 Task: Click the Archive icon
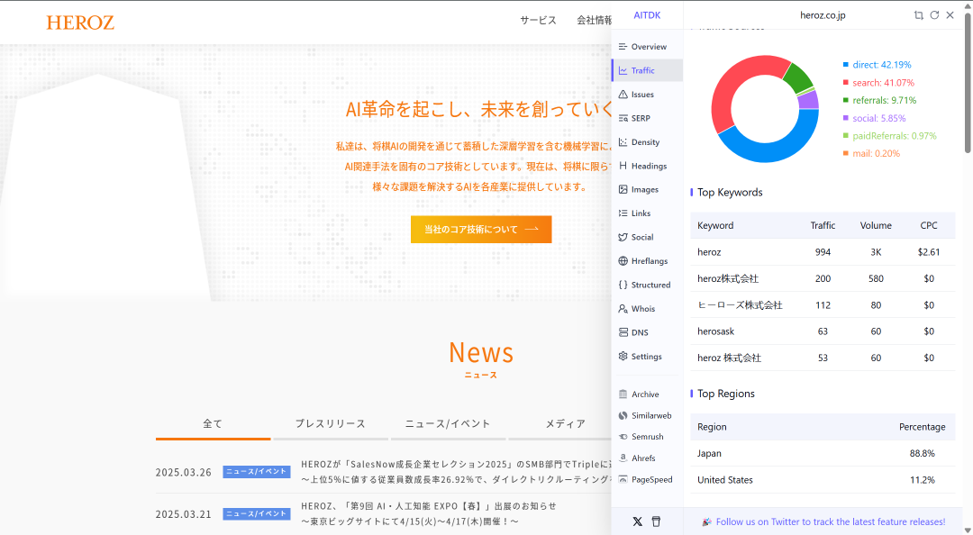click(x=623, y=394)
